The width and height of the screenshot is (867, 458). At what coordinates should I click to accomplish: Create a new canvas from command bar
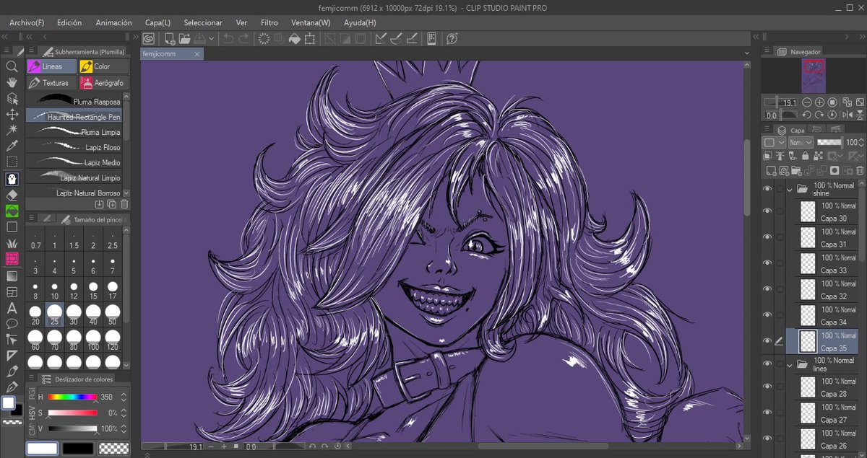point(170,39)
